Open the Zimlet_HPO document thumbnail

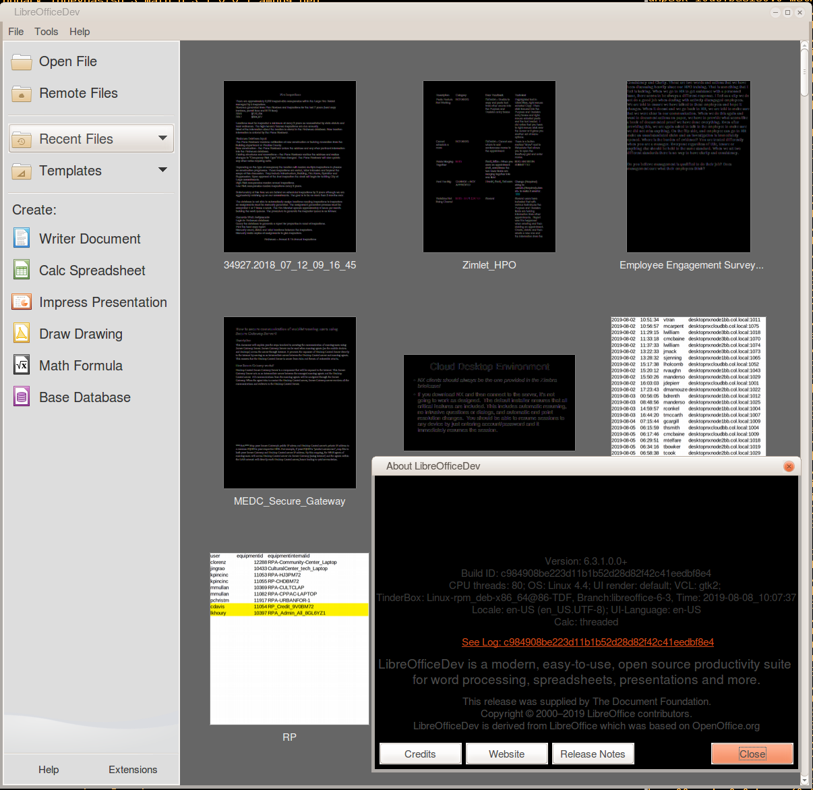489,167
